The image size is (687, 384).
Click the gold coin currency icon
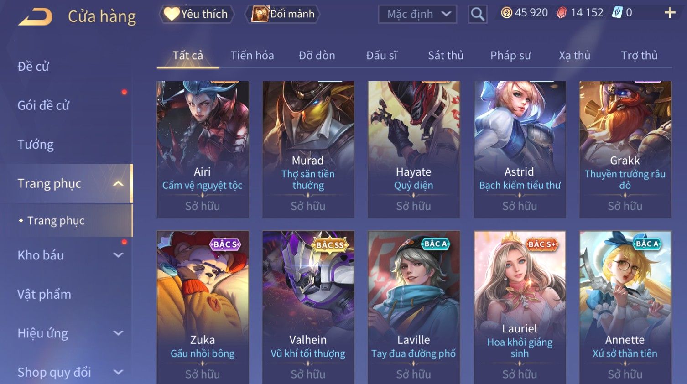click(x=506, y=13)
